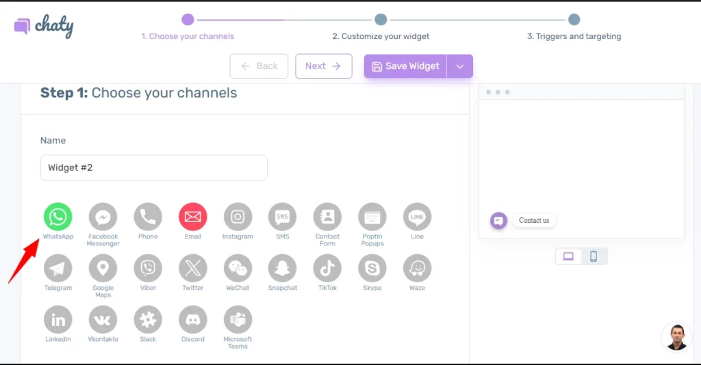This screenshot has height=365, width=701.
Task: Click the Back button
Action: [259, 66]
